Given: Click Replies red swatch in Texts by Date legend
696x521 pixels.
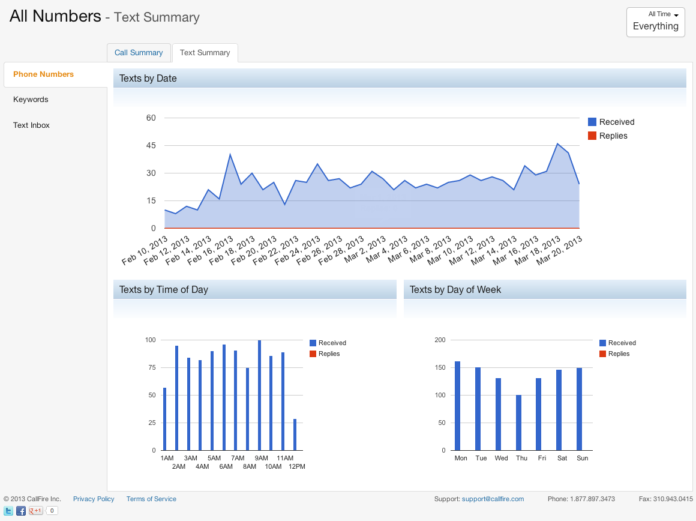Looking at the screenshot, I should pyautogui.click(x=592, y=136).
